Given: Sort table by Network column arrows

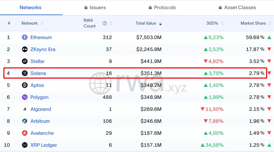Looking at the screenshot, I should 42,23.
